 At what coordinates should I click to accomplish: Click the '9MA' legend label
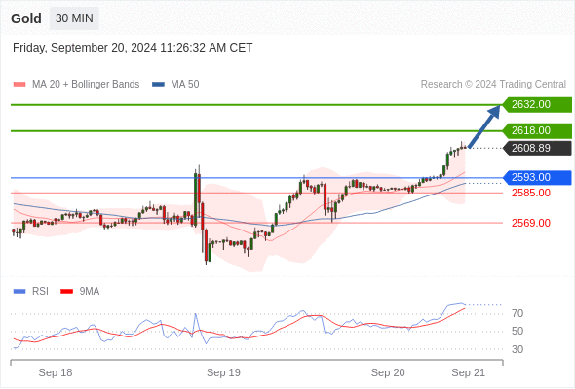90,292
